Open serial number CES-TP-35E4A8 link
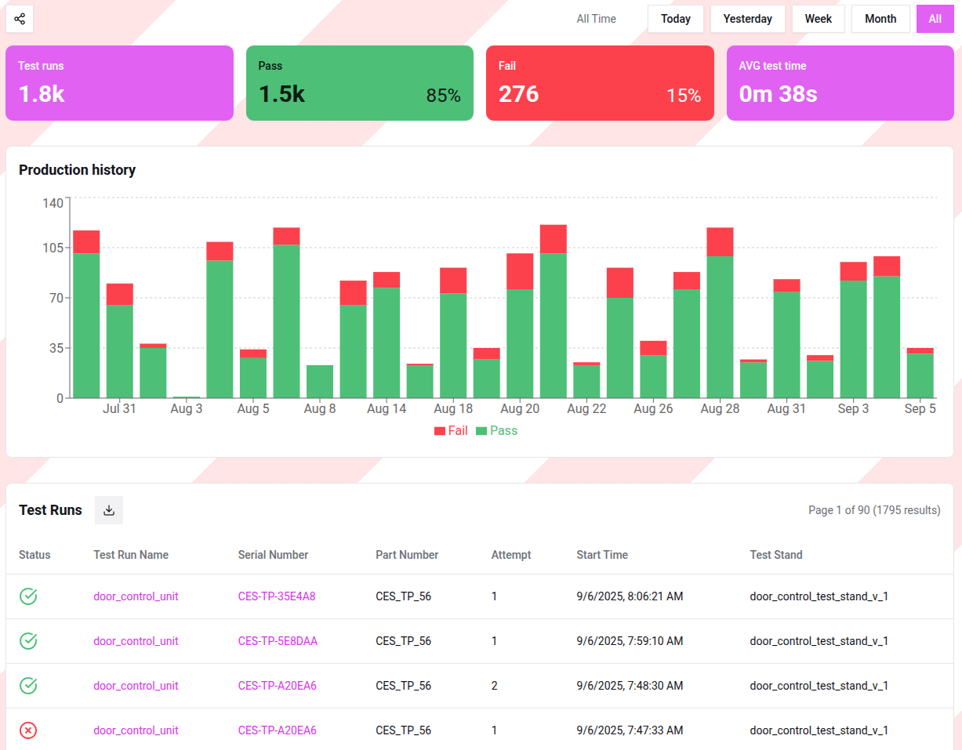 coord(277,596)
